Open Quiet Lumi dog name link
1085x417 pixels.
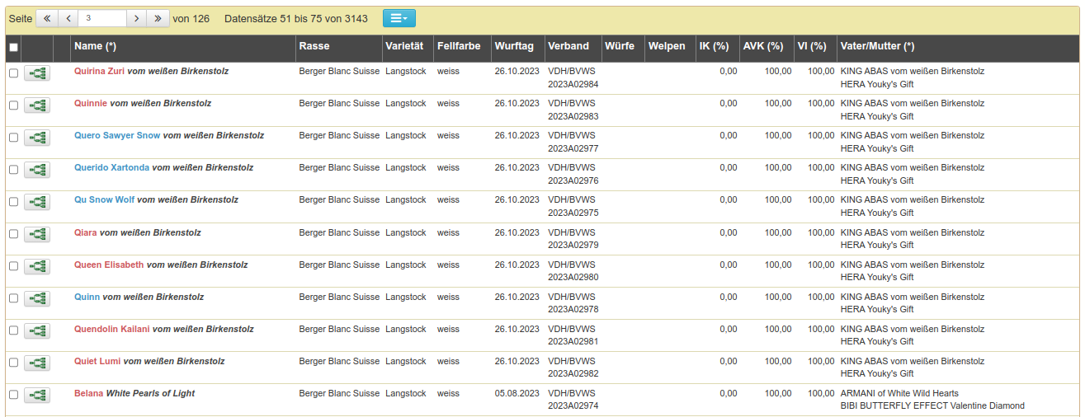pyautogui.click(x=97, y=361)
